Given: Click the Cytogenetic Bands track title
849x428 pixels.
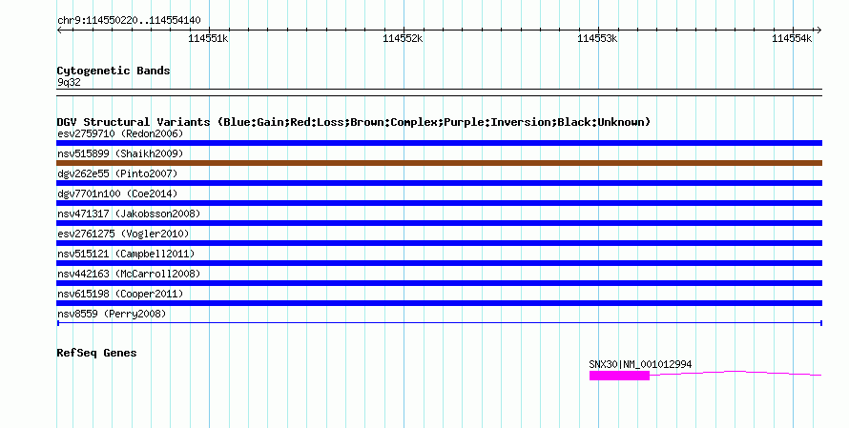Looking at the screenshot, I should 114,71.
